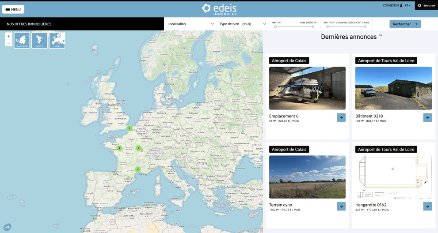The image size is (438, 233).
Task: Click the Emplacement 6 title
Action: tap(284, 116)
